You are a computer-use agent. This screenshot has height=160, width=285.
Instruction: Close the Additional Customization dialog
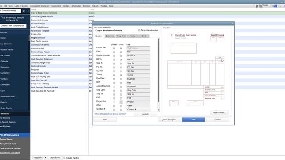coord(232,24)
